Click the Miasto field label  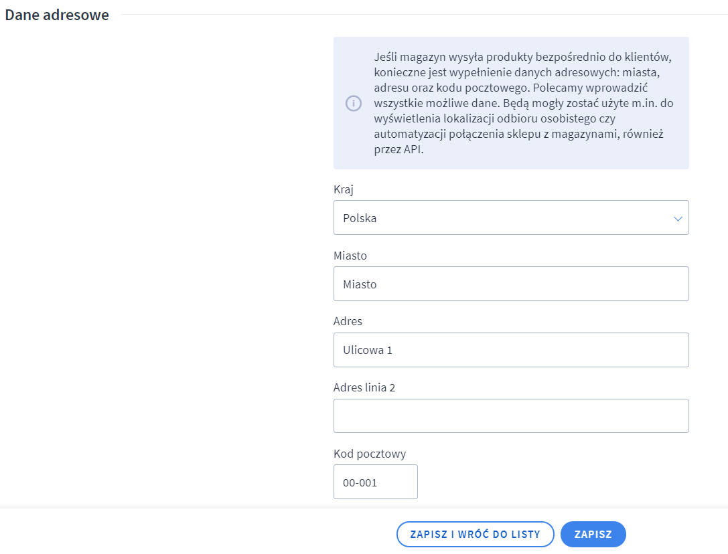pos(350,256)
